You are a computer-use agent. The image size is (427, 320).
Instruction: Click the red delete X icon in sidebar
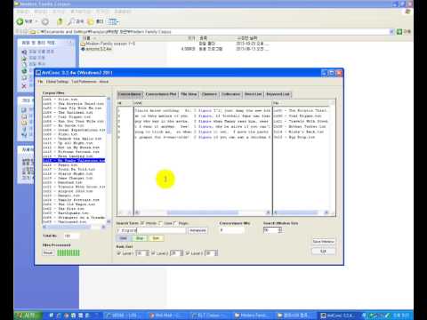pyautogui.click(x=24, y=86)
